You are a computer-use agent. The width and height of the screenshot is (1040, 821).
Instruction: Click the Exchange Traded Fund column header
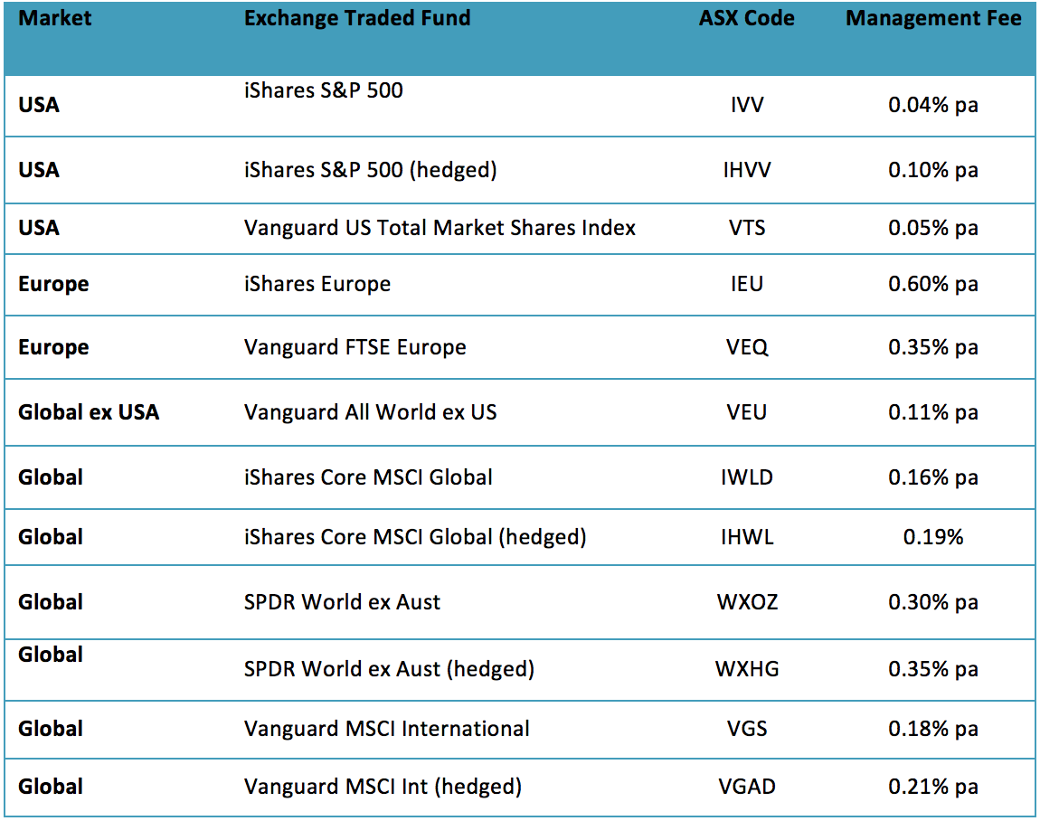click(x=357, y=19)
